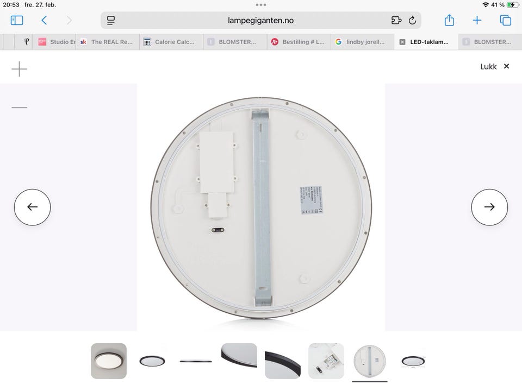Screen dimensions: 522x391
Task: Open The REAL Re... tab
Action: coord(108,42)
